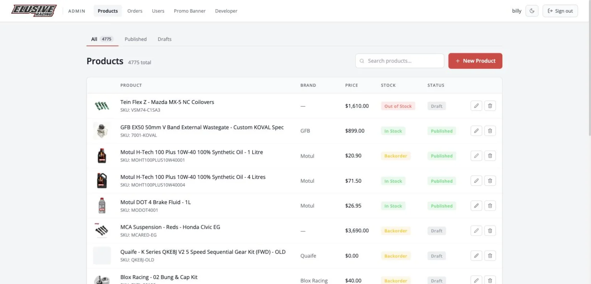Click the BRAND column header

tap(308, 85)
